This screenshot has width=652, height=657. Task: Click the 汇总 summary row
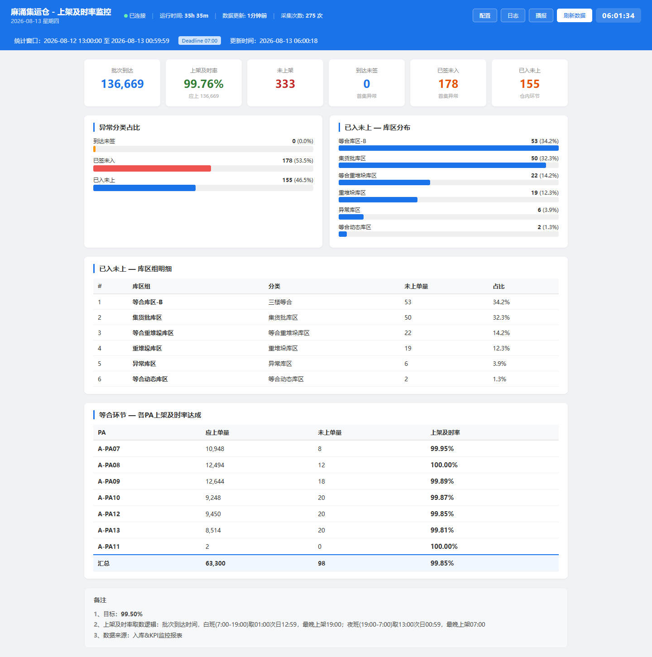(x=326, y=563)
